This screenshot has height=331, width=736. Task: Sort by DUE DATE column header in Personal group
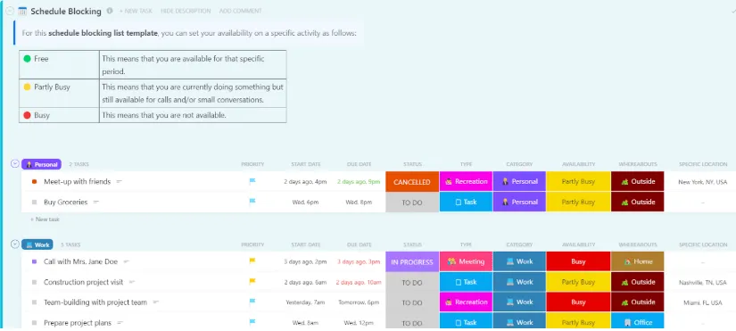point(360,164)
